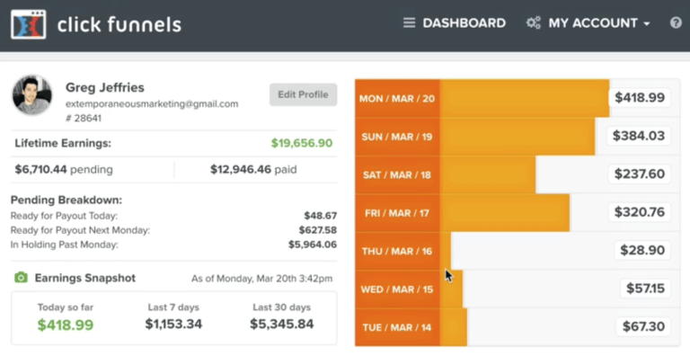This screenshot has width=690, height=356.
Task: Click the gears icon beside My Account
Action: [x=534, y=22]
